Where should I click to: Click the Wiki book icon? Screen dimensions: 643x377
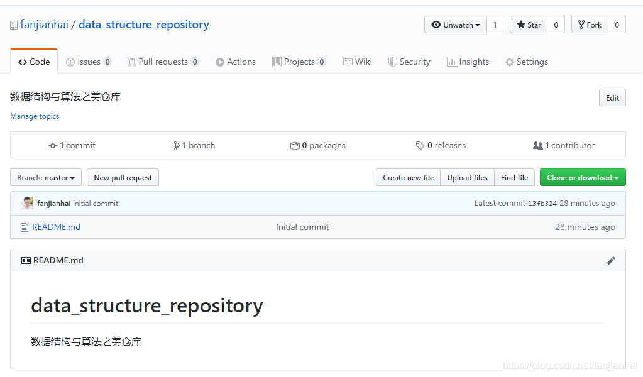(348, 62)
